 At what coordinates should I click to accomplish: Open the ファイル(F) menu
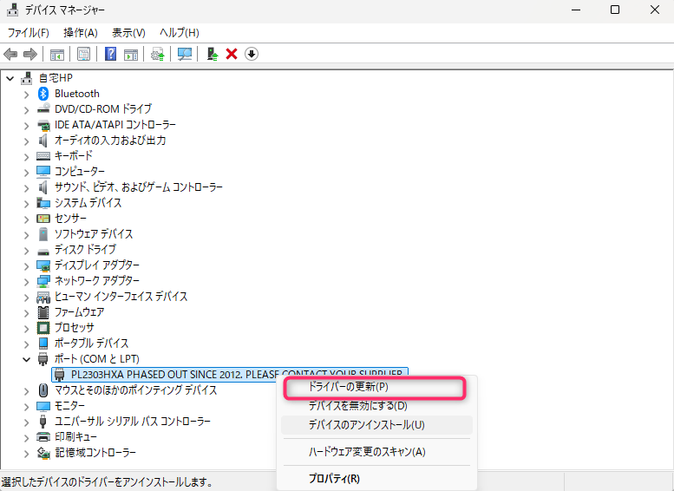click(29, 33)
